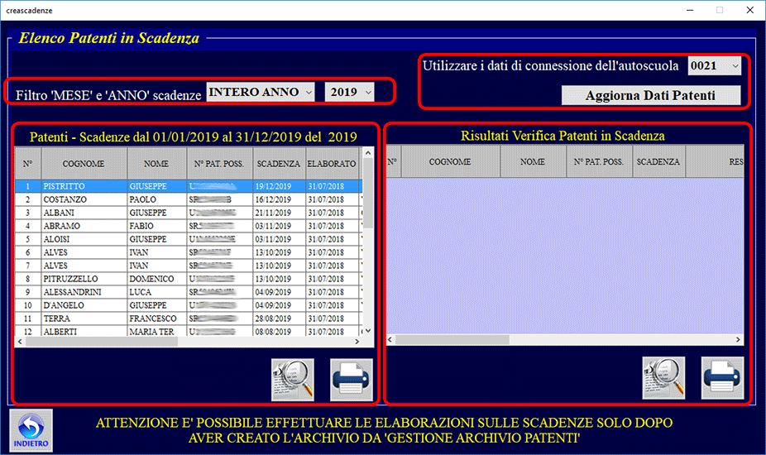
Task: Click left table vertical scrollbar down arrow
Action: (x=368, y=331)
